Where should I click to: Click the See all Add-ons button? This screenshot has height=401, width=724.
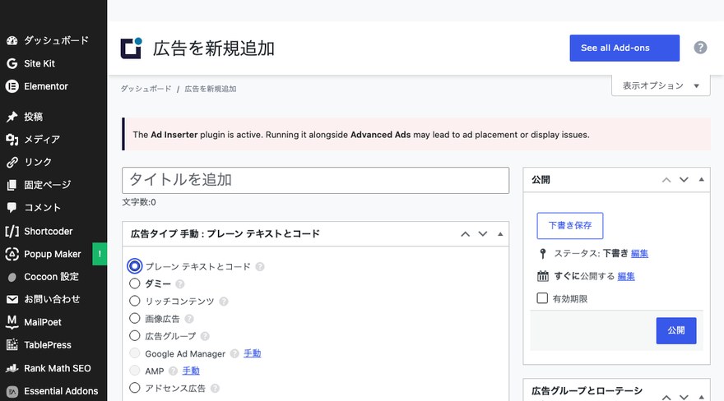click(624, 48)
